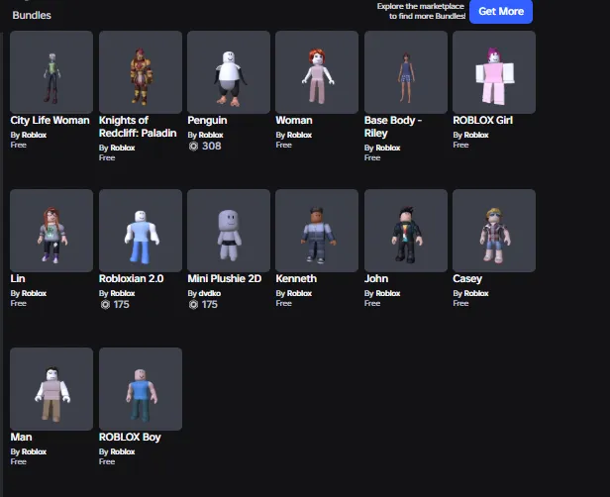Open the Mini Plushie 2D thumbnail
Viewport: 610px width, 497px height.
click(x=229, y=231)
